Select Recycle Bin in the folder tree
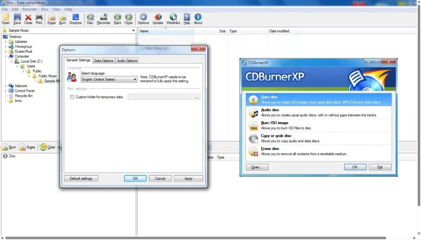The width and height of the screenshot is (421, 240). pyautogui.click(x=24, y=96)
